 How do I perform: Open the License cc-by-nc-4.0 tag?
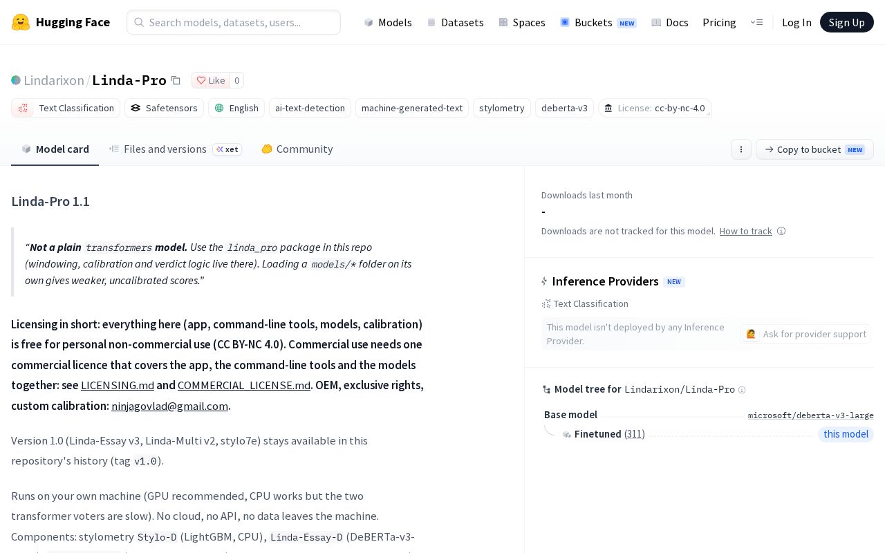coord(655,108)
